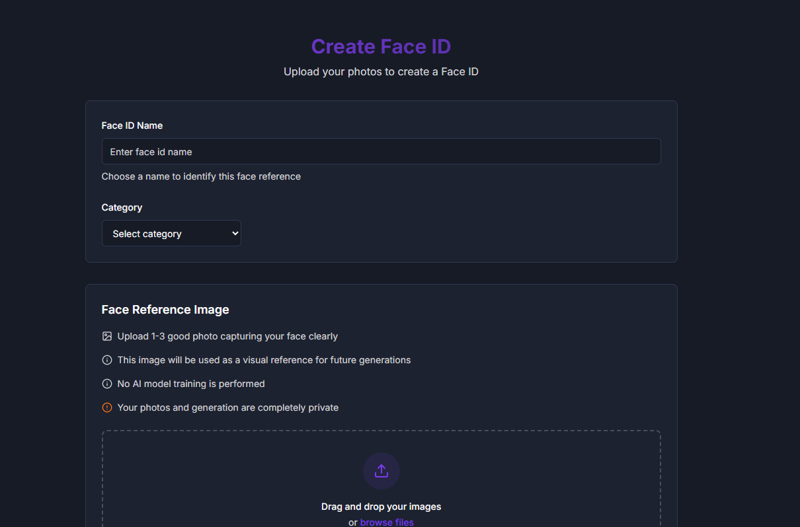The height and width of the screenshot is (527, 800).
Task: Click the Upload 1-3 good photo instruction
Action: (x=227, y=336)
